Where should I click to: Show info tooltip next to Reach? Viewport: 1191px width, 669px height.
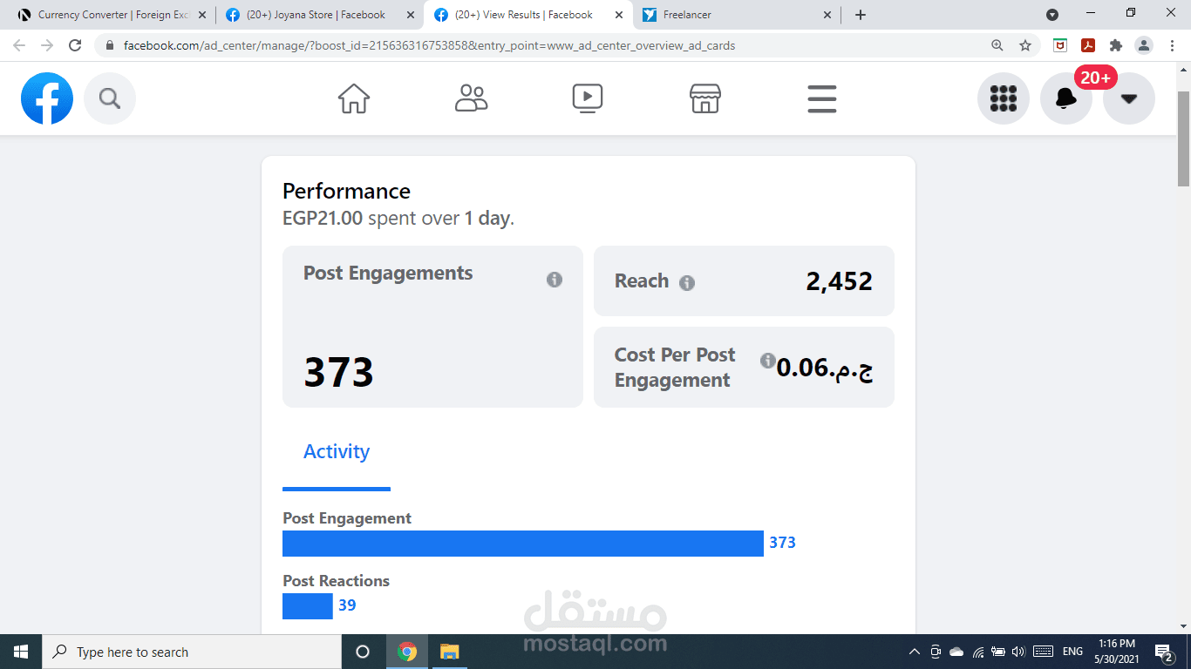point(687,282)
